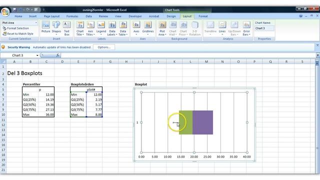Click the 'Percentiller' table heading
The height and width of the screenshot is (180, 320).
point(31,84)
